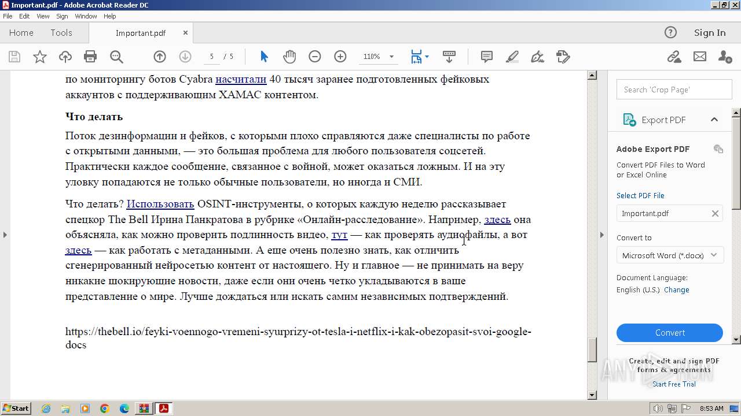Copy icon next to Adobe Export PDF
This screenshot has height=416, width=741.
pyautogui.click(x=718, y=149)
